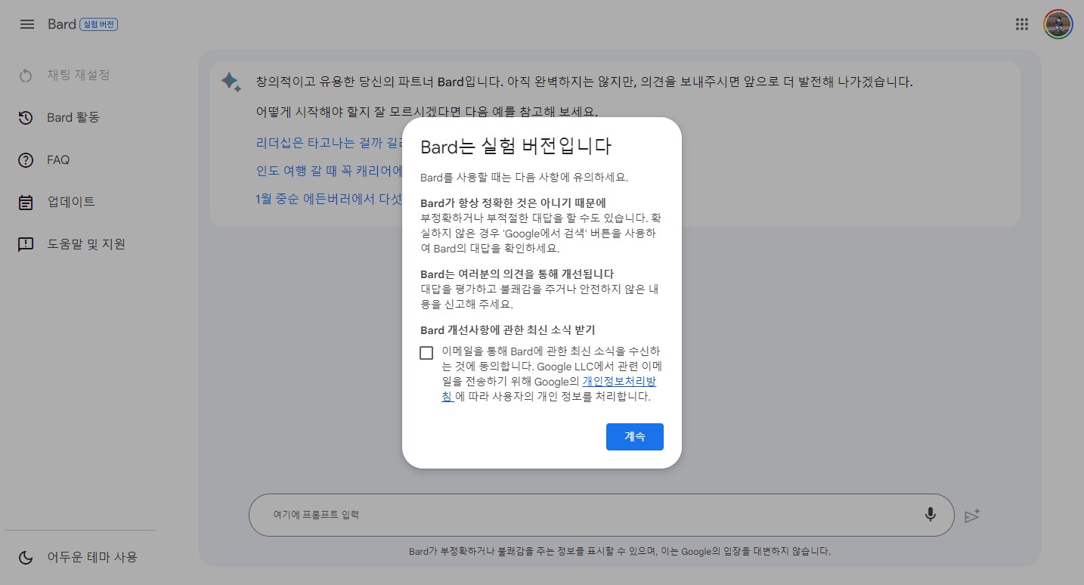Open the sidebar with the hamburger menu icon
This screenshot has height=585, width=1084.
[x=26, y=23]
